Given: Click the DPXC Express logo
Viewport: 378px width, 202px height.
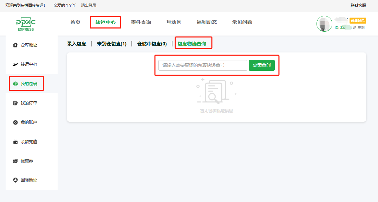Looking at the screenshot, I should click(26, 24).
